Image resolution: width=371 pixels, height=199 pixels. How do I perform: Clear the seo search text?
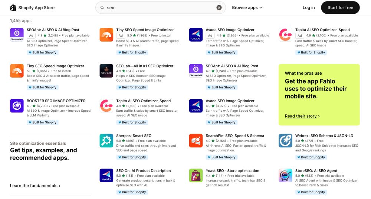(219, 7)
